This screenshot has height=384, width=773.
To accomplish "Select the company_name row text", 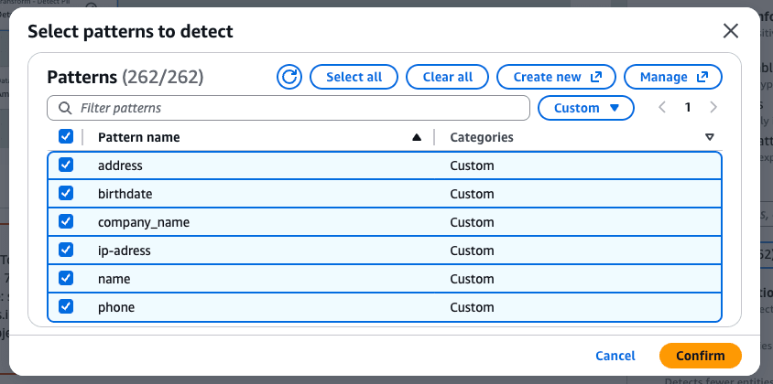I will tap(144, 222).
